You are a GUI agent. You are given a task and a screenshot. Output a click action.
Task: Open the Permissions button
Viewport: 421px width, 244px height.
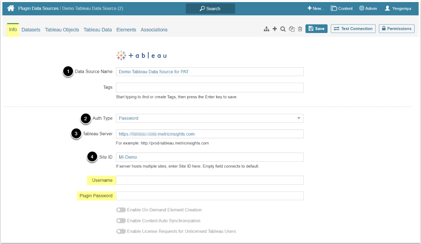coord(397,29)
